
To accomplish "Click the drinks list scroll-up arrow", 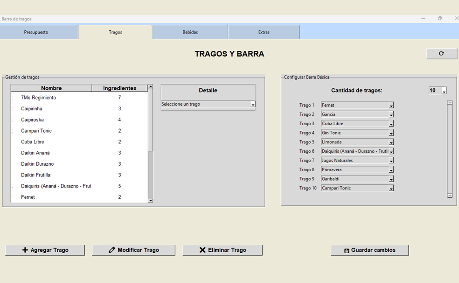I will coord(151,87).
